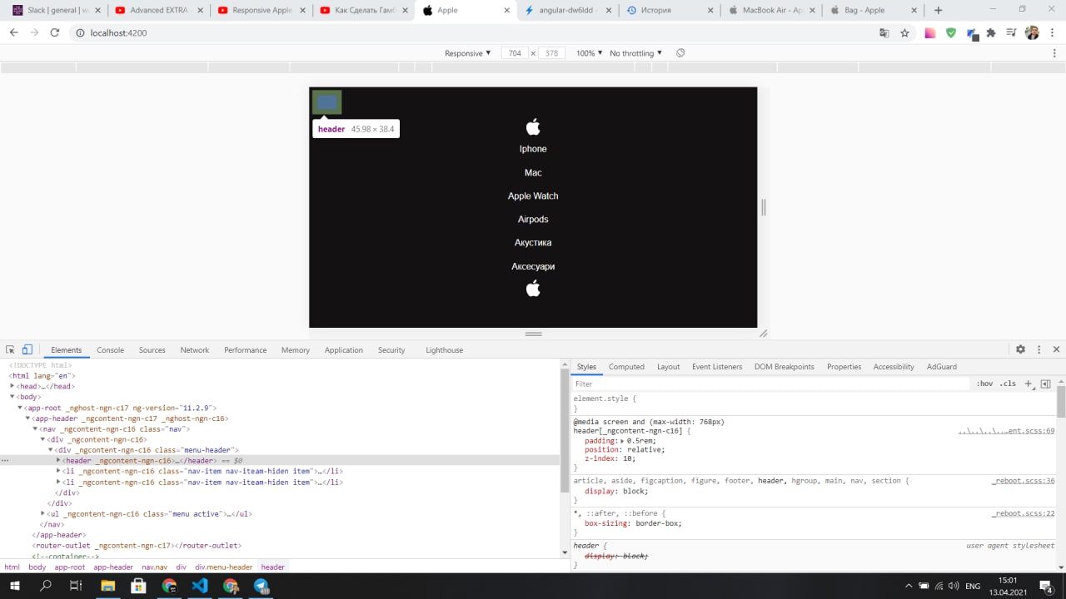Go back to the previous page
Image resolution: width=1066 pixels, height=599 pixels.
pyautogui.click(x=13, y=33)
